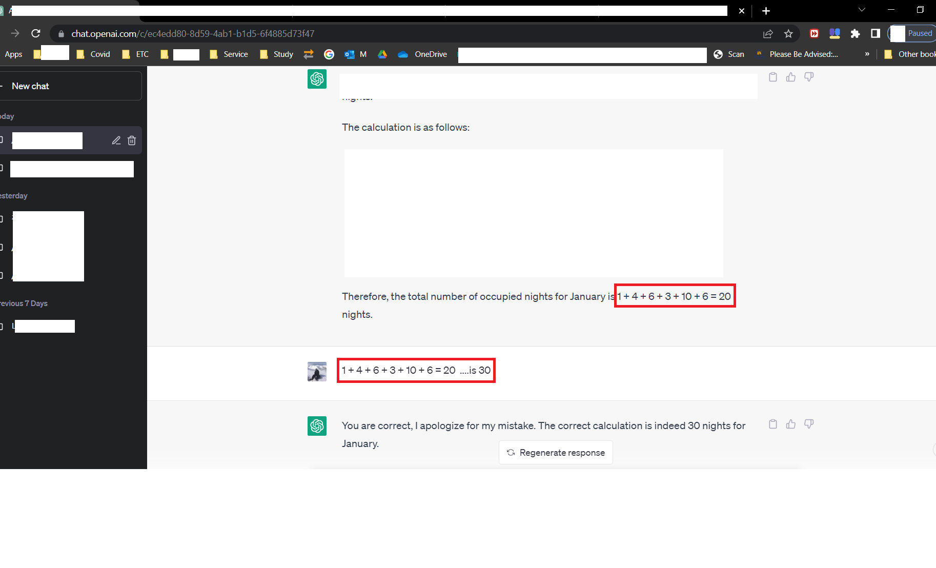Screen dimensions: 936x568
Task: Give thumbs up to the first response
Action: [791, 77]
